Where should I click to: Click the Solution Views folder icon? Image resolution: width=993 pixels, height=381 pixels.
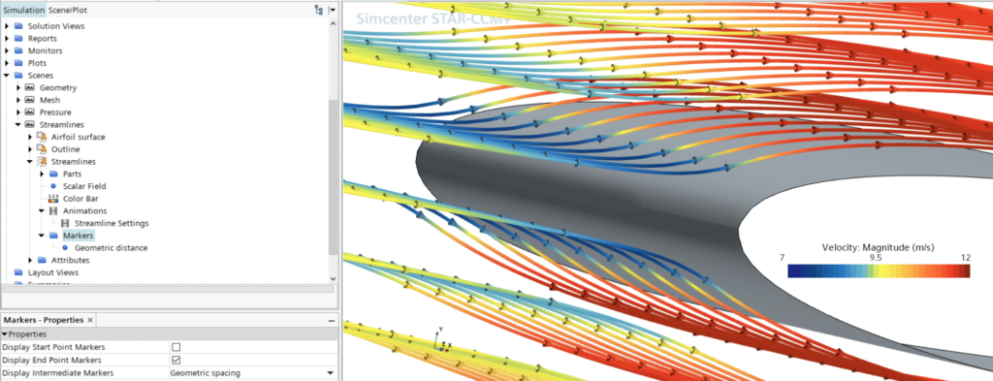(17, 26)
